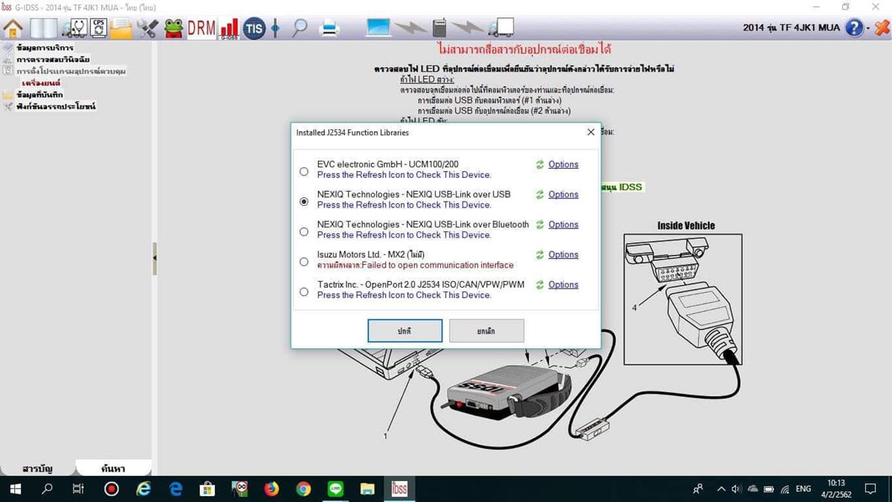Click the interface module device icon
Viewport: 892px width, 502px height.
click(439, 28)
